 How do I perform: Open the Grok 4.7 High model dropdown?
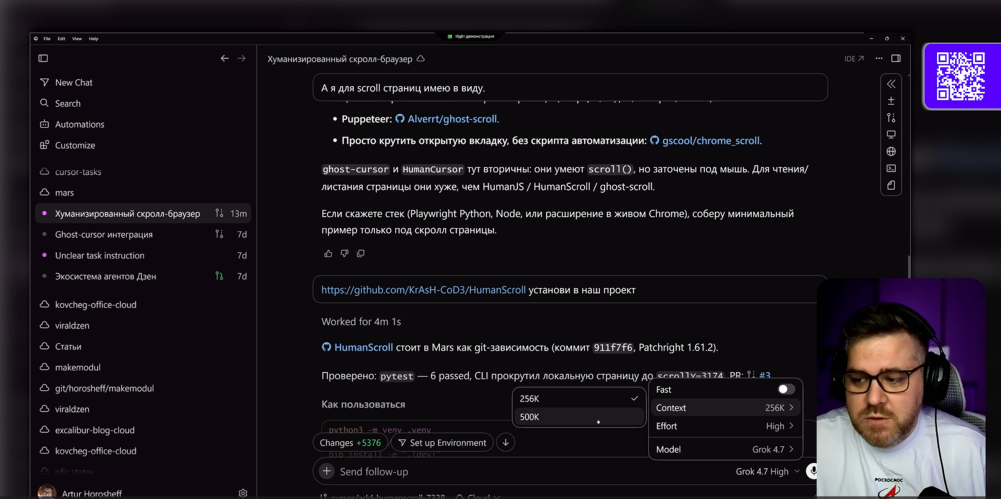point(767,471)
